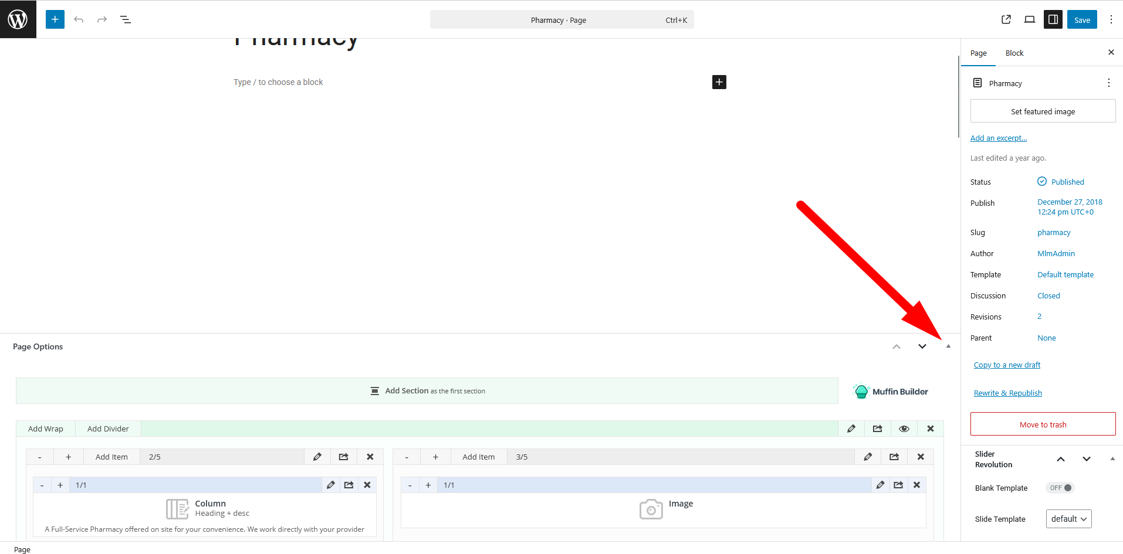
Task: Open the editor Options three-dot menu
Action: [1111, 19]
